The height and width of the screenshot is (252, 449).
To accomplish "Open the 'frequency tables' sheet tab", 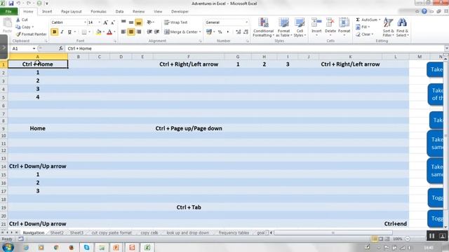I will pos(234,233).
